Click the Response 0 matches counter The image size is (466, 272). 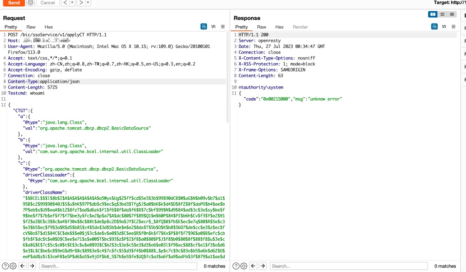point(445,266)
